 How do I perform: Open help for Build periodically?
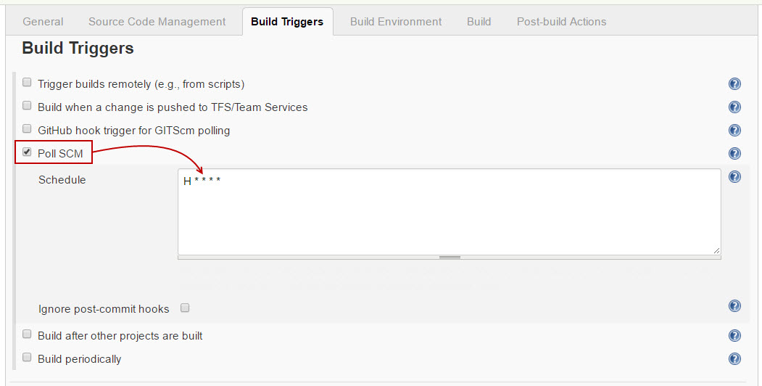pyautogui.click(x=734, y=358)
